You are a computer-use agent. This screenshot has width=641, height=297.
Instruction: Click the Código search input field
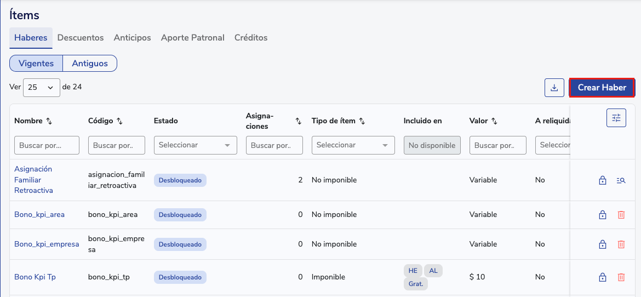click(116, 145)
